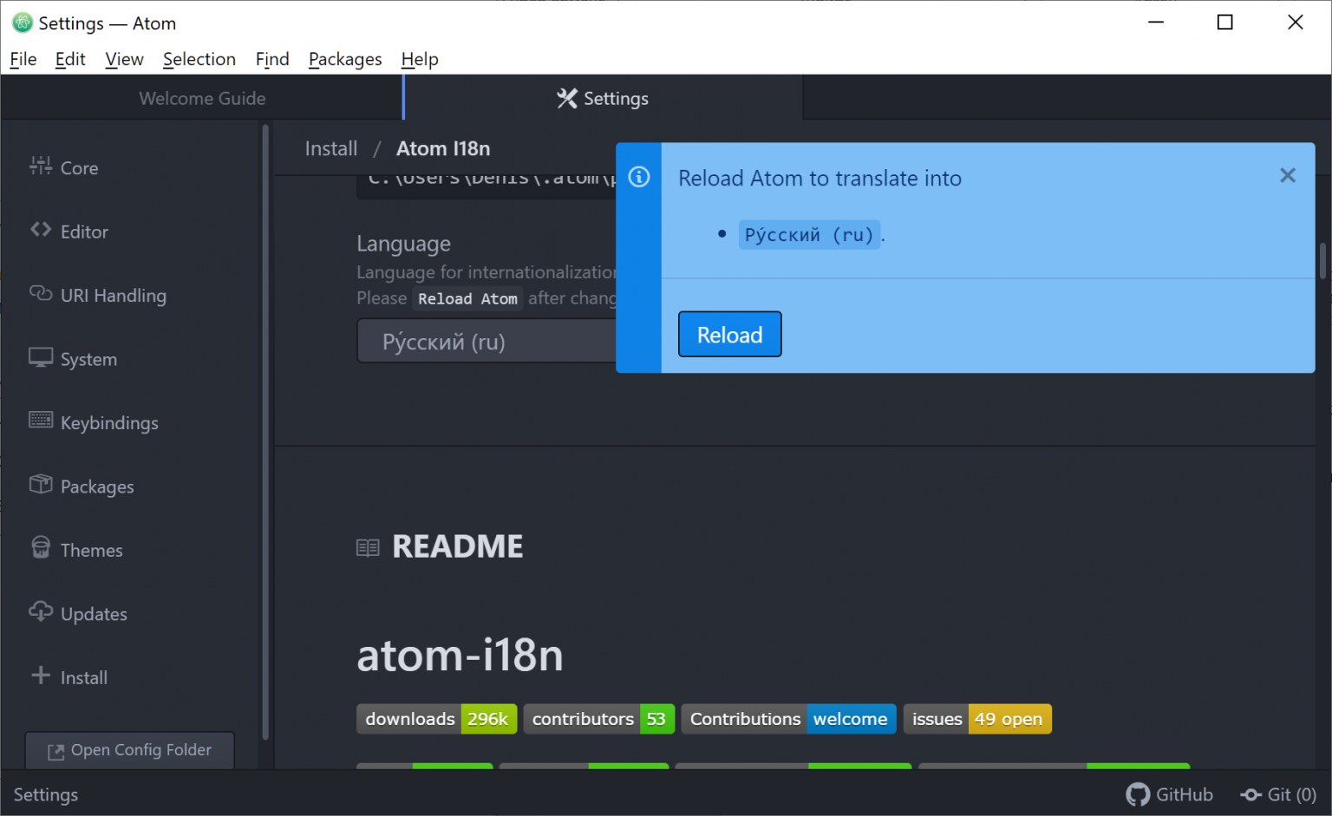
Task: Click the GitHub icon in status bar
Action: coord(1138,794)
